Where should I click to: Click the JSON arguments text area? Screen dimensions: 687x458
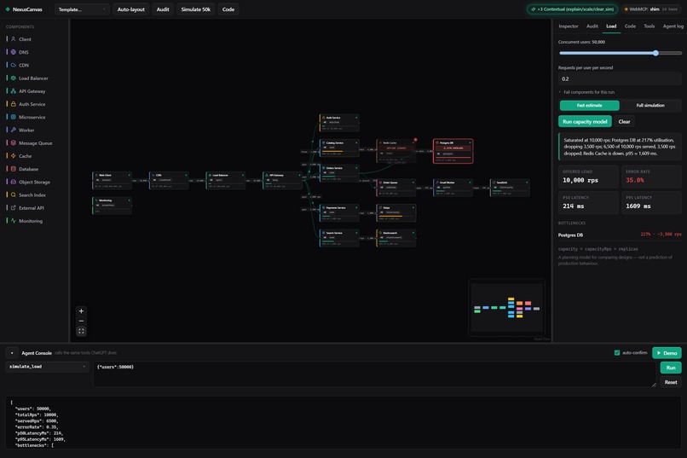pyautogui.click(x=374, y=374)
